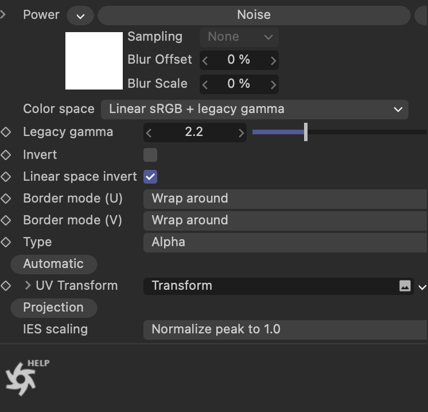Uncheck Linear space invert checkbox
Viewport: 428px width, 412px height.
coord(150,177)
